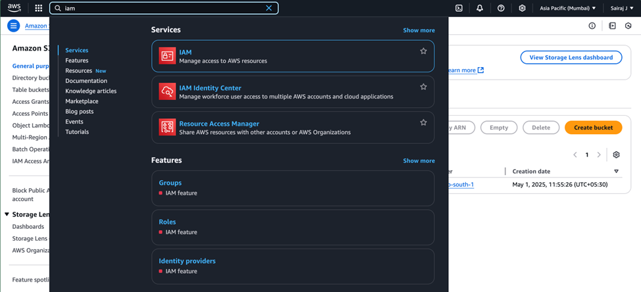641x292 pixels.
Task: Sort by Creation date using the arrow
Action: pyautogui.click(x=617, y=172)
